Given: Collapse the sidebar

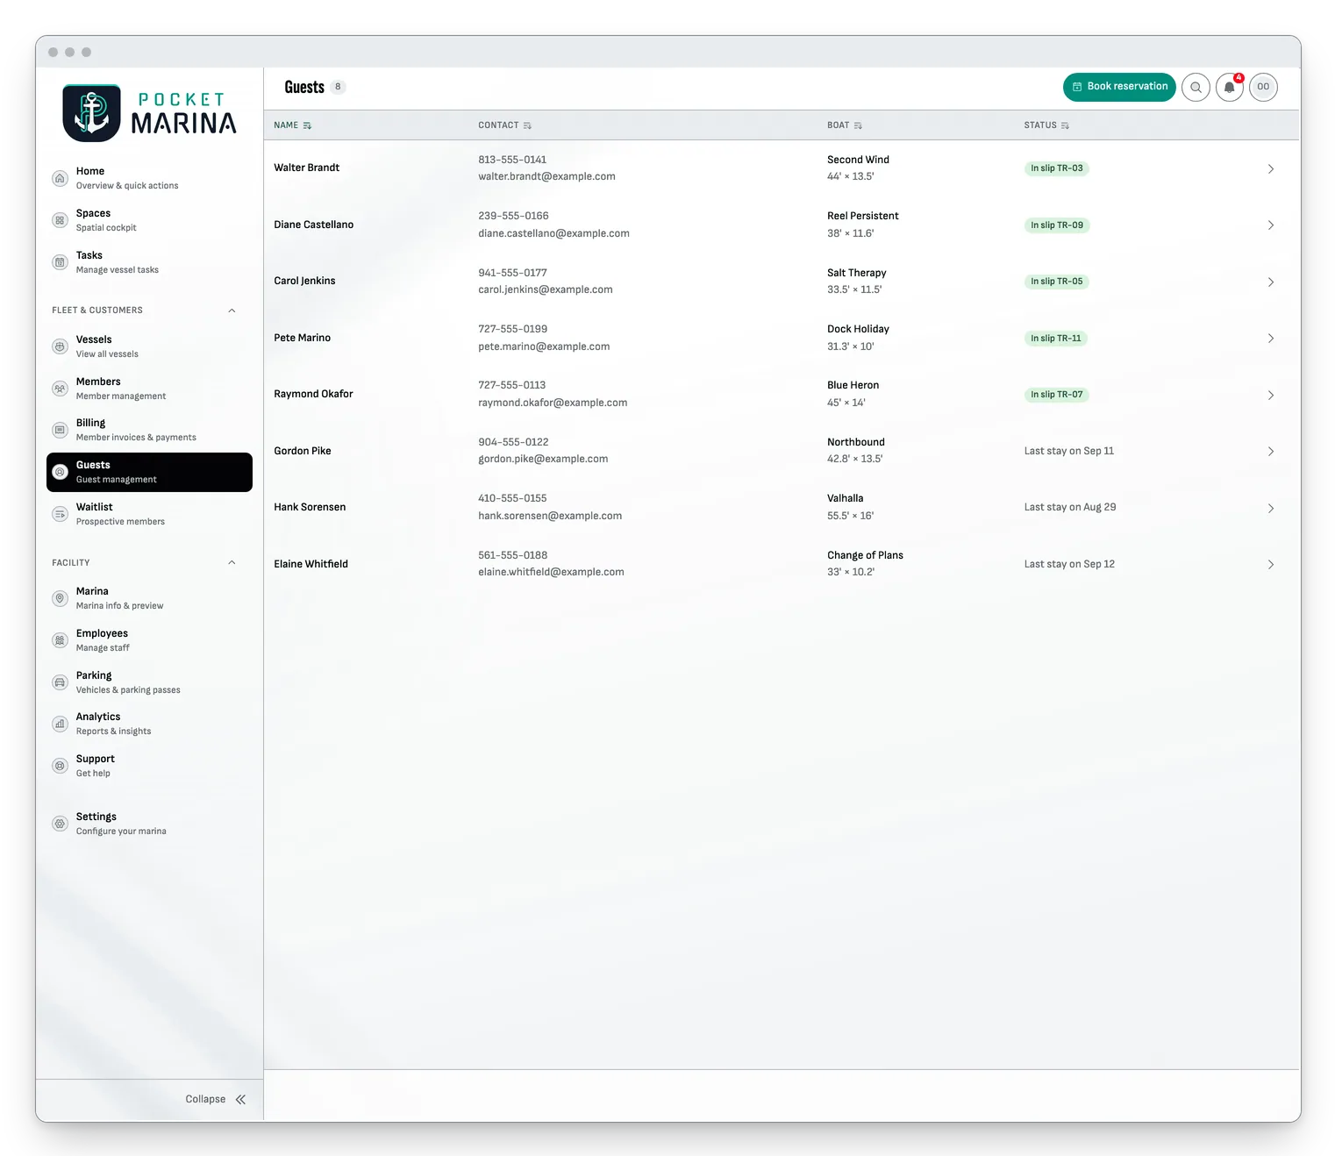Looking at the screenshot, I should pyautogui.click(x=216, y=1099).
